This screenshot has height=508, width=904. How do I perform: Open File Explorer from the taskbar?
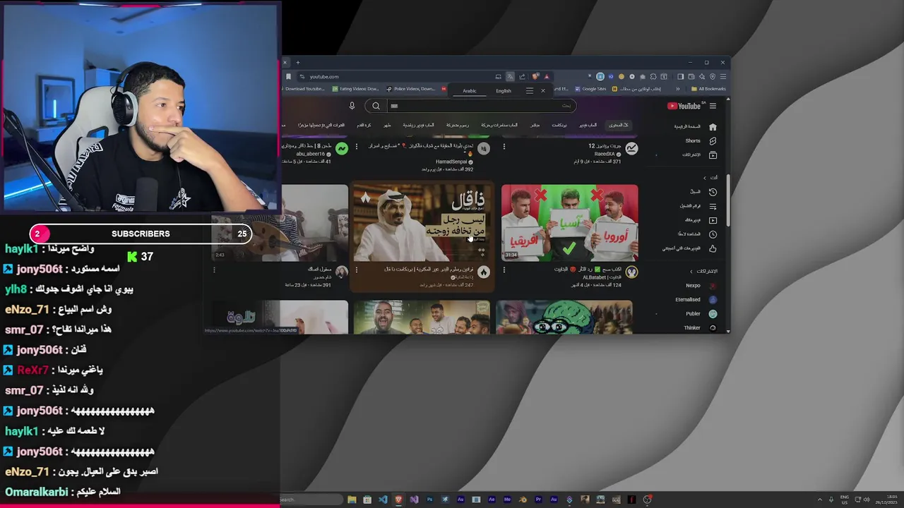[352, 500]
